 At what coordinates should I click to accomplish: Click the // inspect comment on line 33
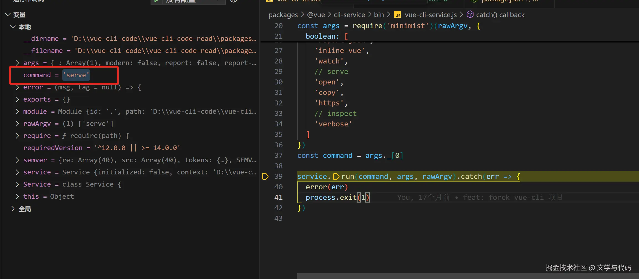tap(335, 114)
